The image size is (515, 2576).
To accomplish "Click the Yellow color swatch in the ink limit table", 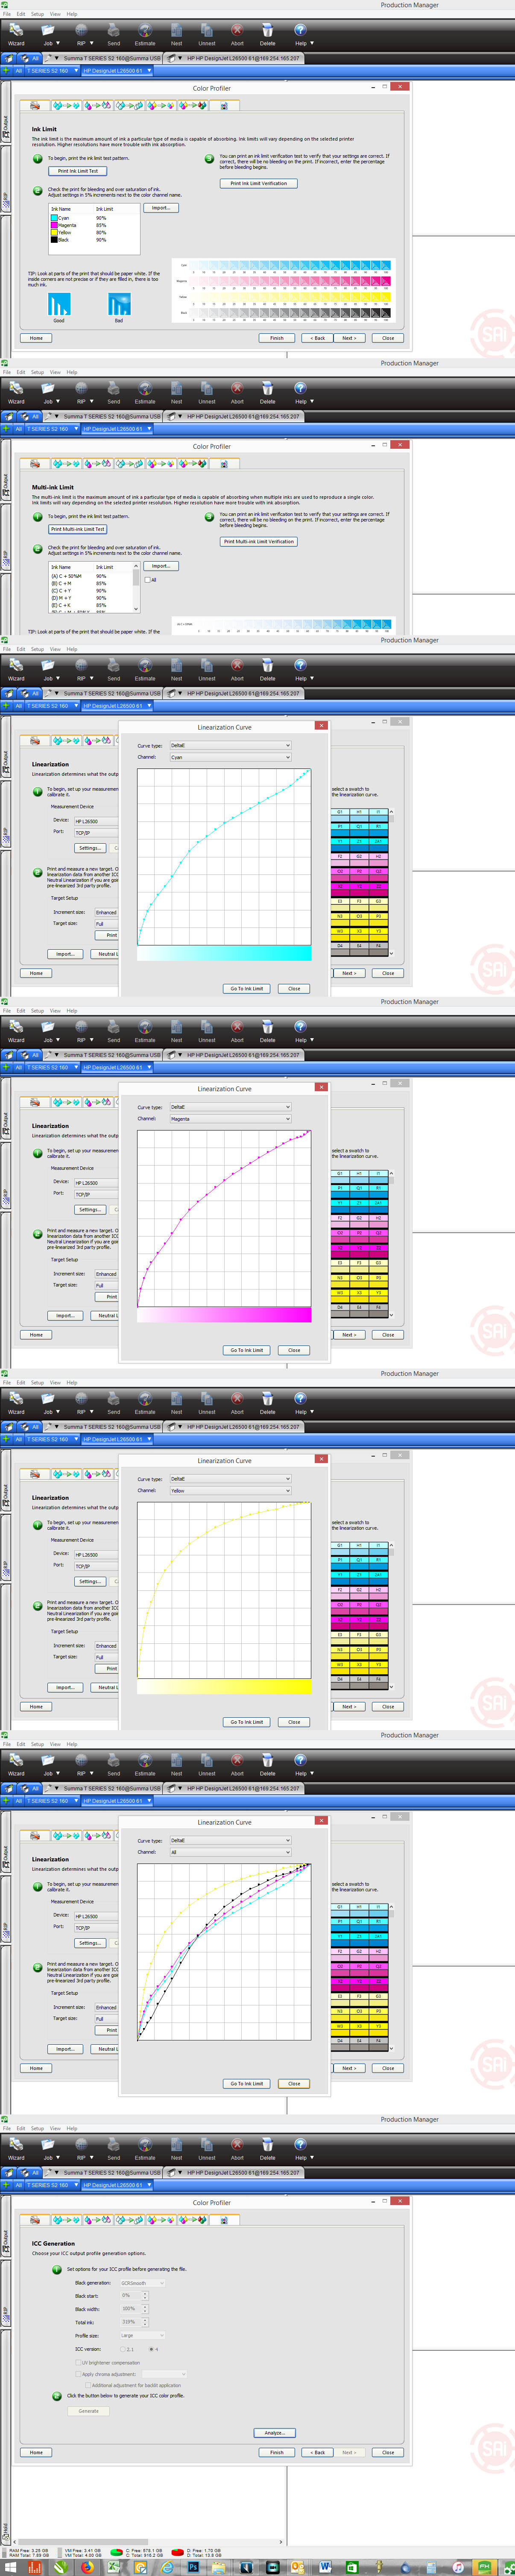I will tap(54, 232).
